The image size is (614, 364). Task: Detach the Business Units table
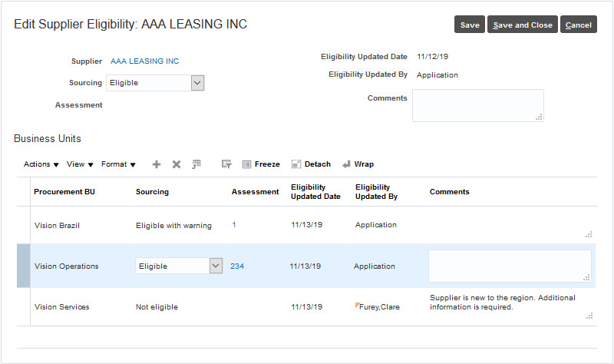pos(311,164)
